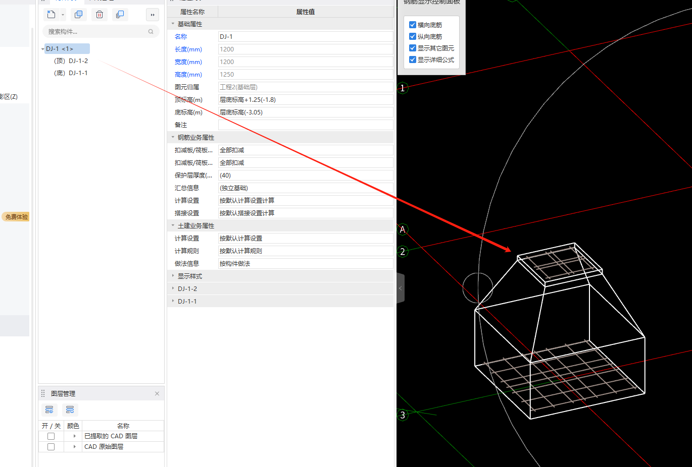Viewport: 692px width, 467px height.
Task: Click the 已提取的 CAD 图层 name cell
Action: tap(123, 436)
